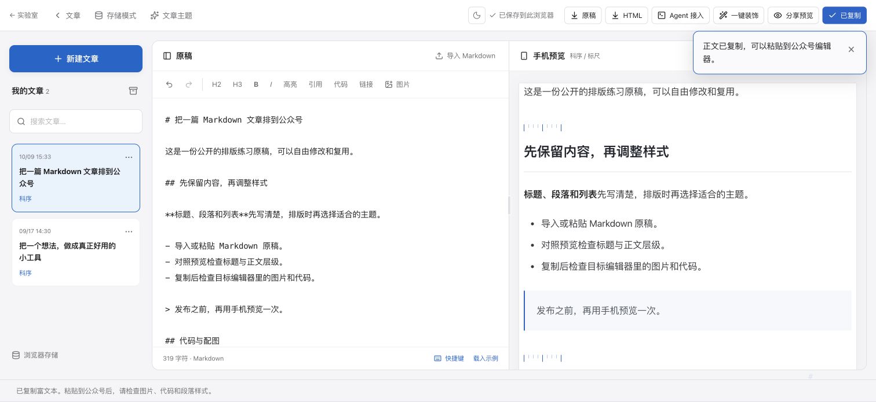Open more options for 10/09 article
876x402 pixels.
[x=129, y=157]
